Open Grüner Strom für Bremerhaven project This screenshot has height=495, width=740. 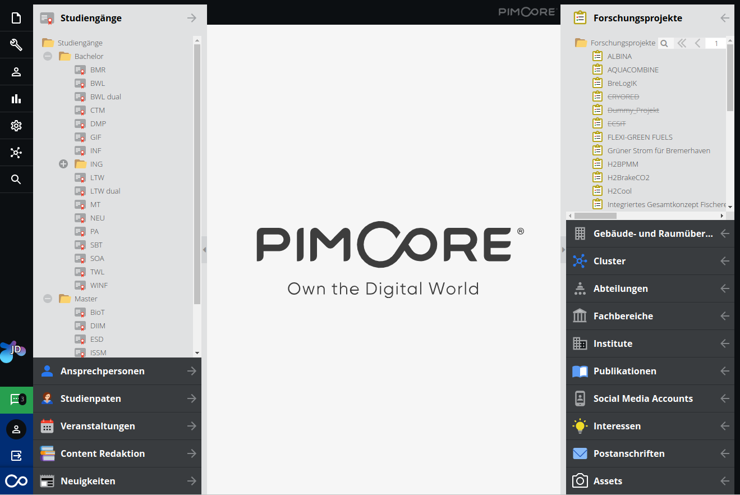(x=659, y=150)
